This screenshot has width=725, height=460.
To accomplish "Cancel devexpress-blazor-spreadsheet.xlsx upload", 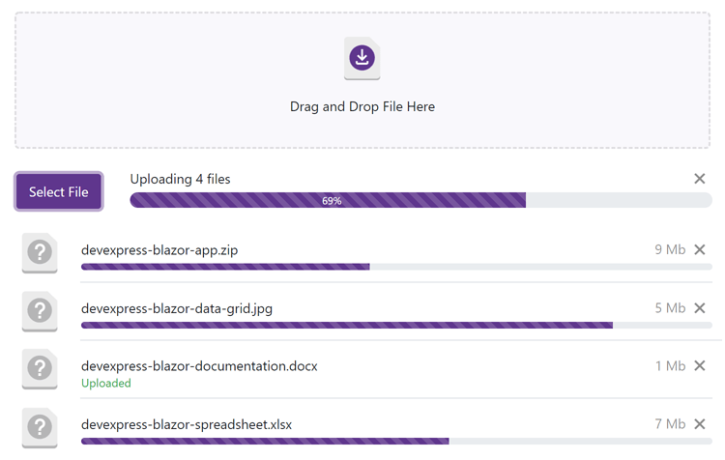I will click(700, 424).
